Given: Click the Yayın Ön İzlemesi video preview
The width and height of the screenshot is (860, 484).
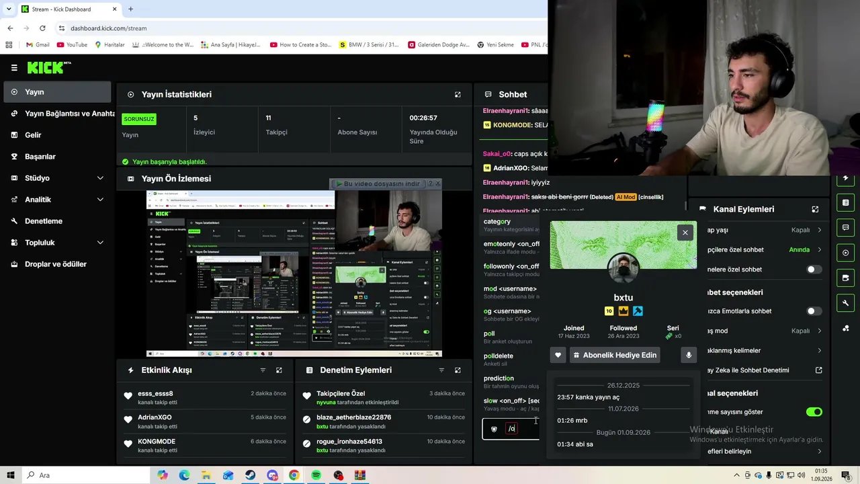Looking at the screenshot, I should (294, 274).
